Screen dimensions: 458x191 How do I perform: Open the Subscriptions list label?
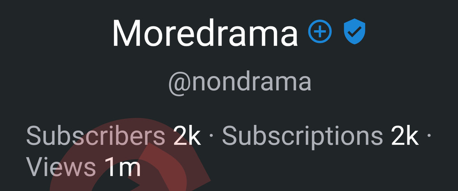tap(302, 137)
